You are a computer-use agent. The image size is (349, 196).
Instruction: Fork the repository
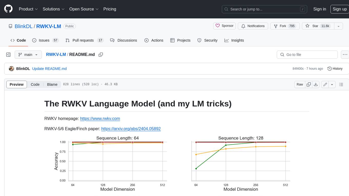click(285, 26)
